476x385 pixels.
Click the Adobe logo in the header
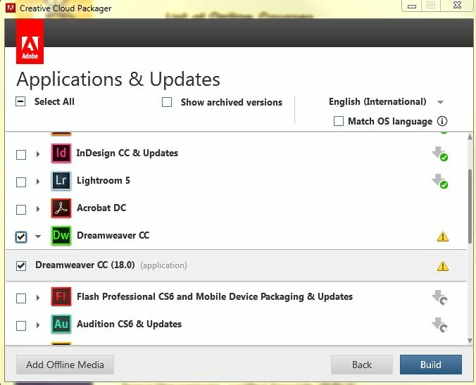point(30,42)
